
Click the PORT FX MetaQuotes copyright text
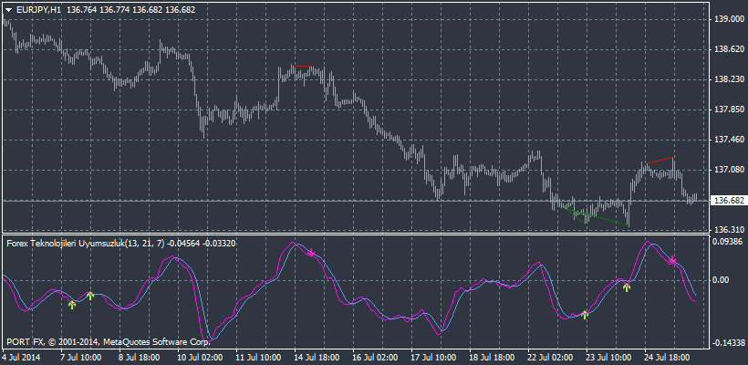tap(109, 342)
